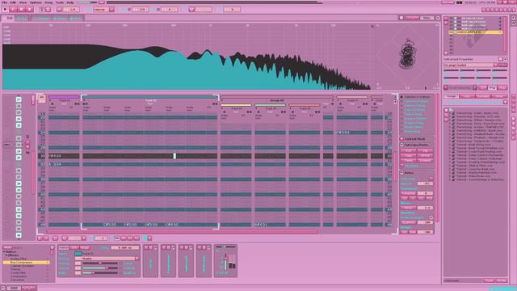Select 'Tutorial - Lines Per Beat.xrns' file
The height and width of the screenshot is (291, 517).
tap(475, 169)
